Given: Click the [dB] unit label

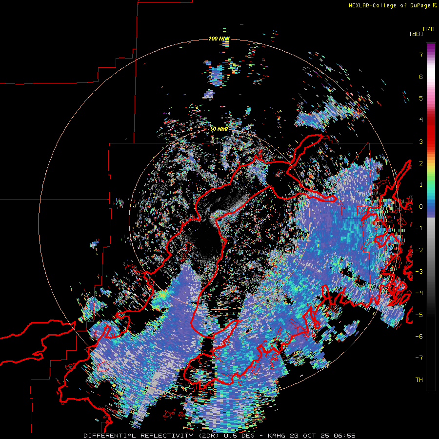Looking at the screenshot, I should coord(416,34).
